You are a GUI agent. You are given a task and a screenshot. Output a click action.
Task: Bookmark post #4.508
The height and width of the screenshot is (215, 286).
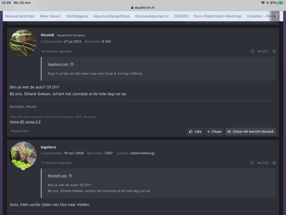pos(252,163)
